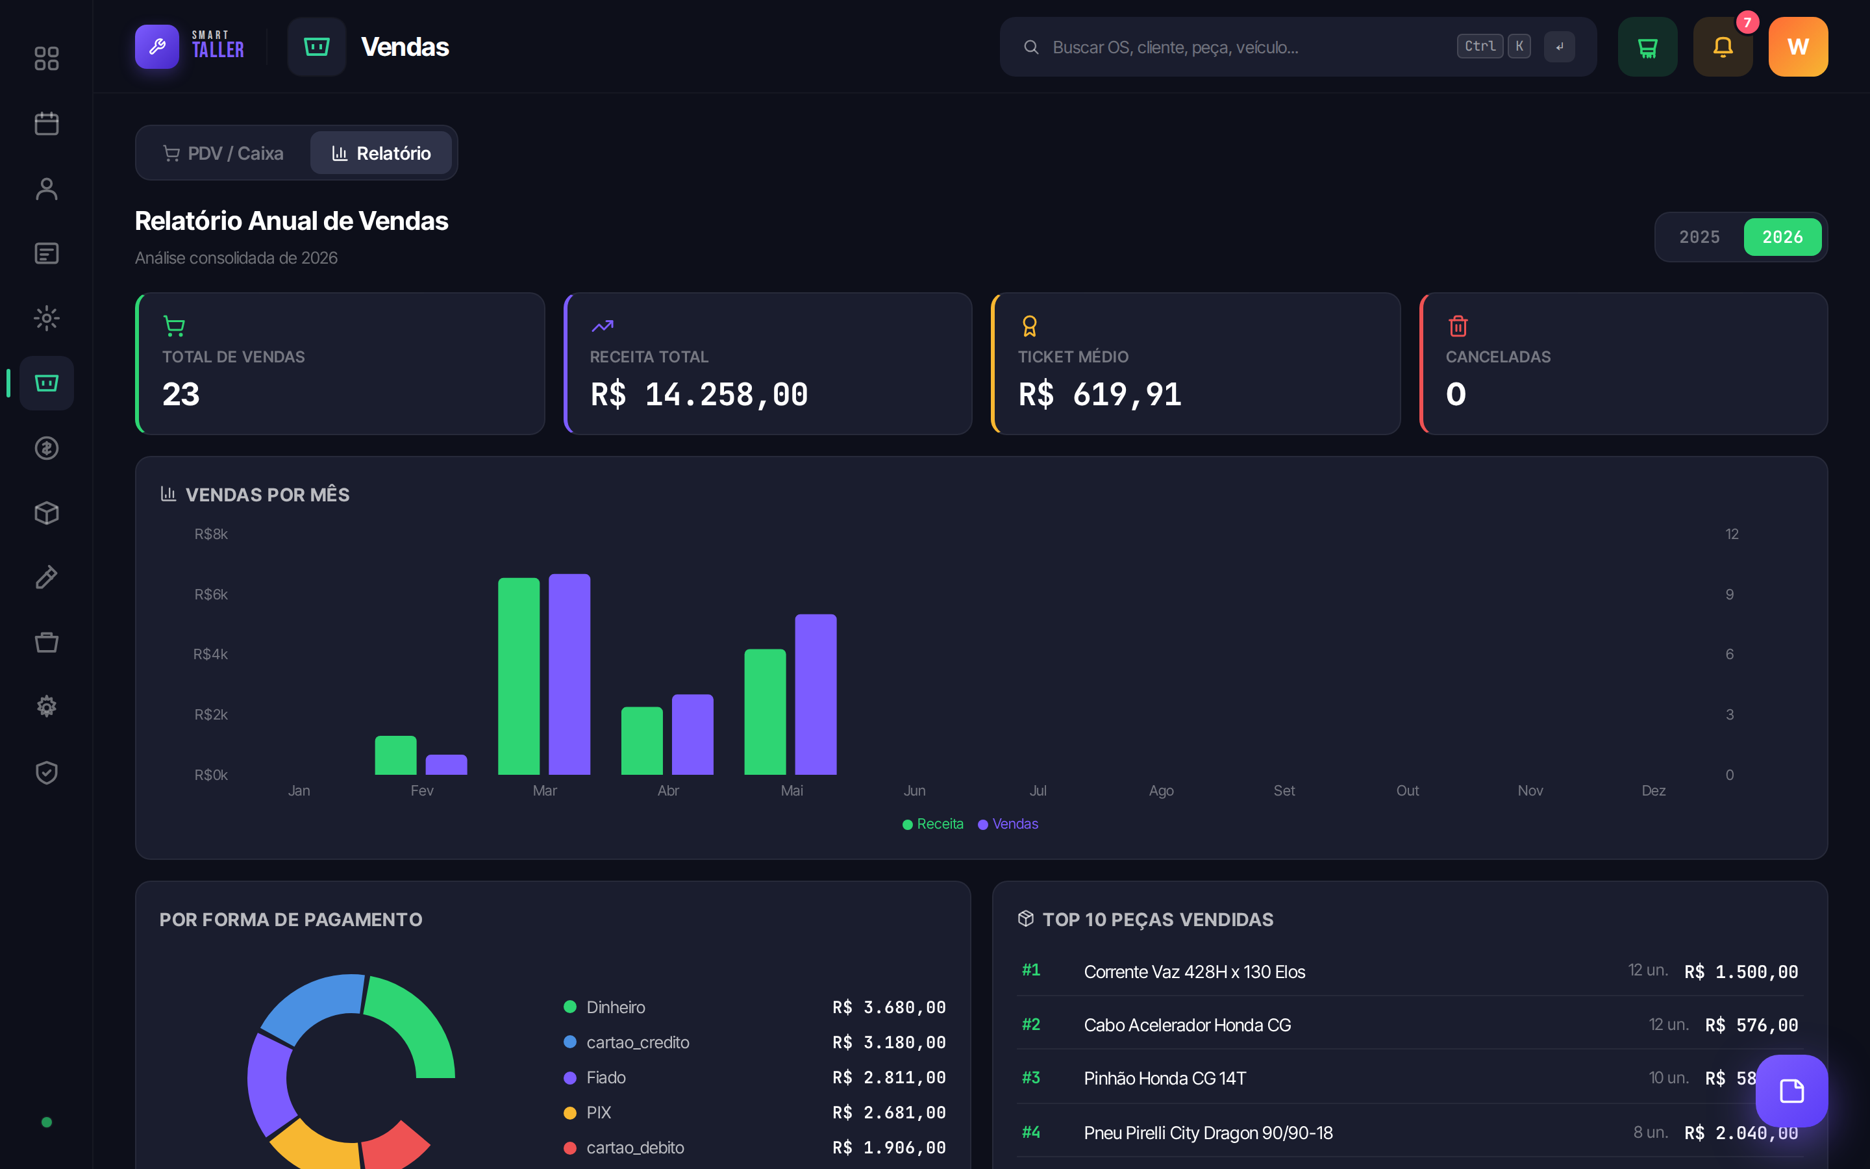This screenshot has height=1169, width=1870.
Task: Click the green status dot in sidebar
Action: 46,1122
